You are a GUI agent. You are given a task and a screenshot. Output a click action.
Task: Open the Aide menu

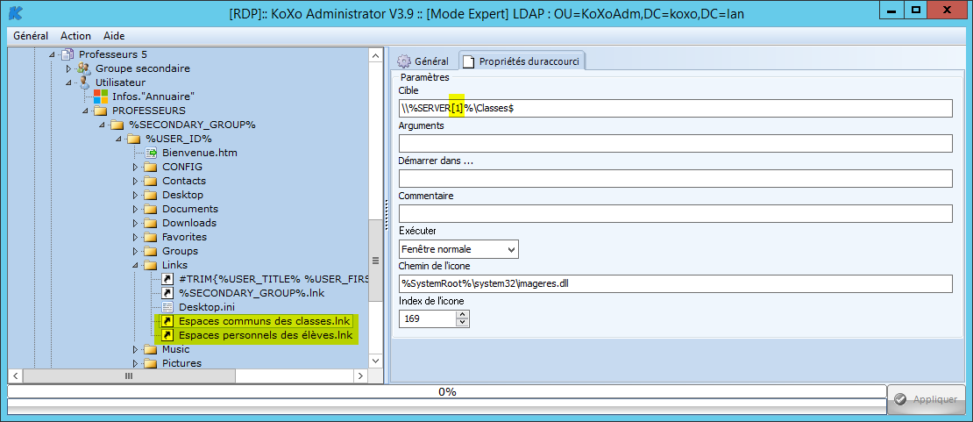coord(114,36)
